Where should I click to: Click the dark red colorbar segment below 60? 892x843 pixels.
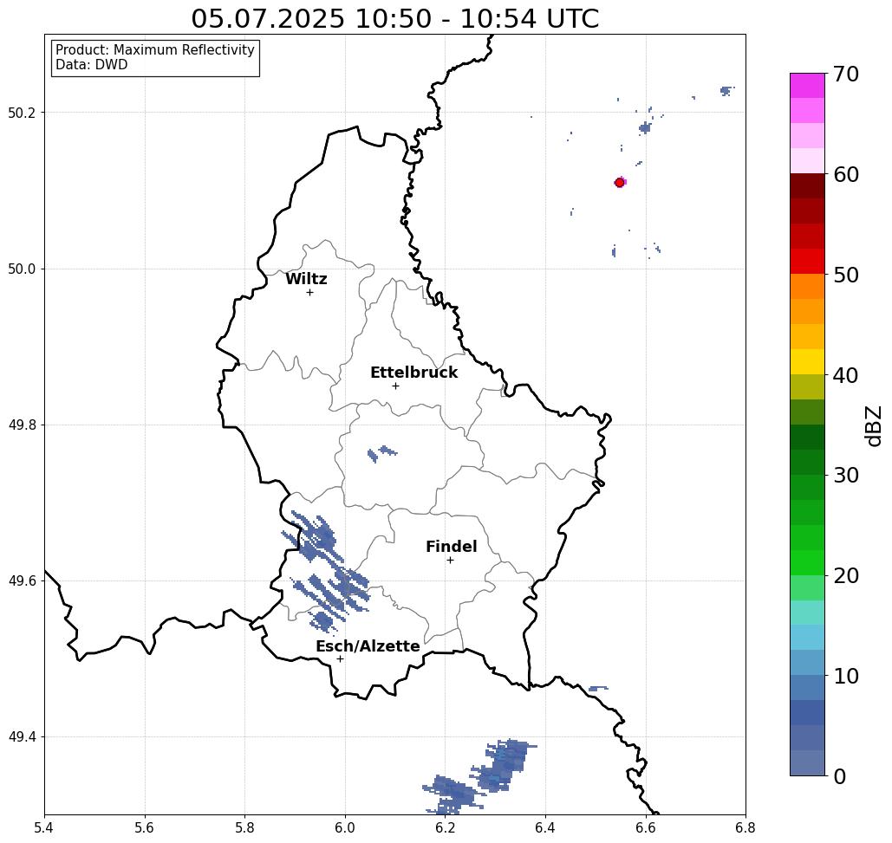tap(807, 186)
